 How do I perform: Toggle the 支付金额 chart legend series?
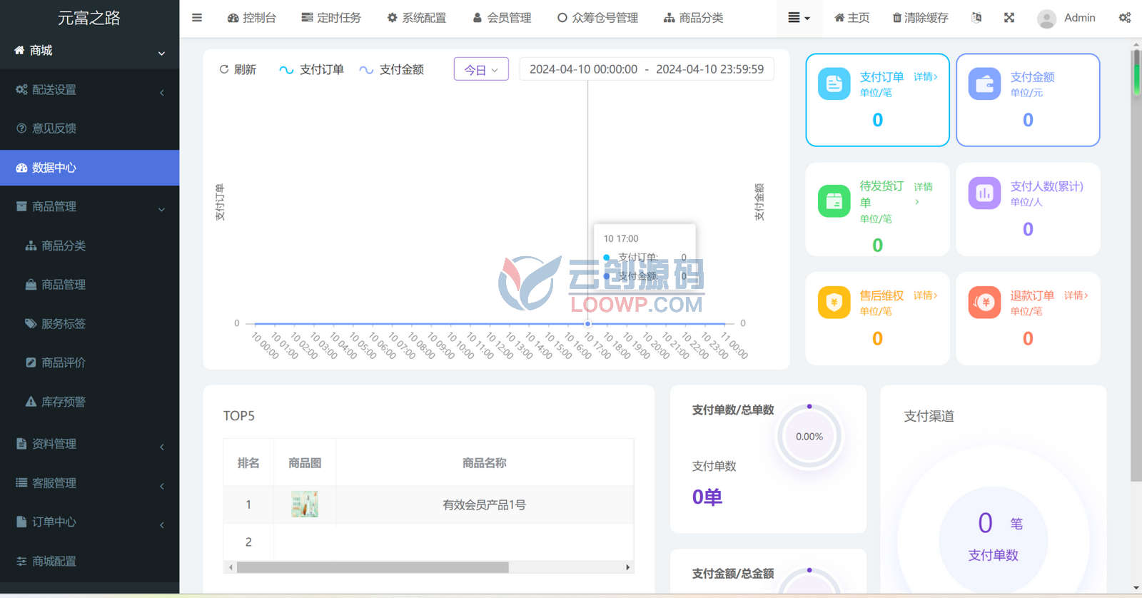tap(391, 69)
